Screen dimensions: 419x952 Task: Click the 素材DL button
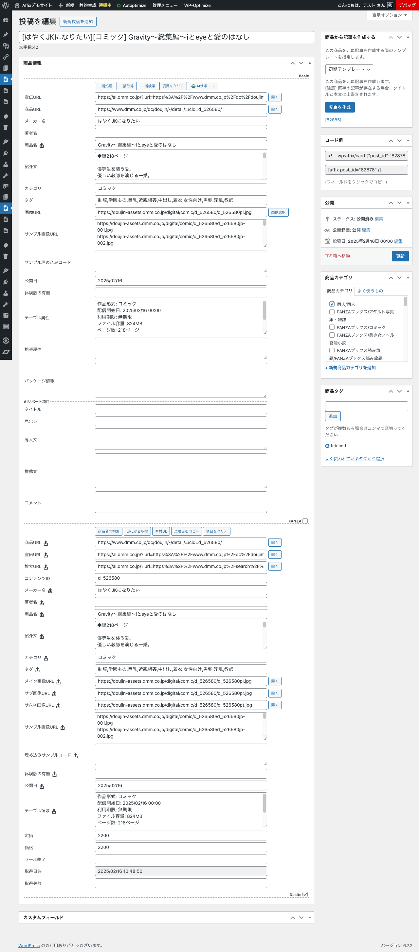click(161, 531)
